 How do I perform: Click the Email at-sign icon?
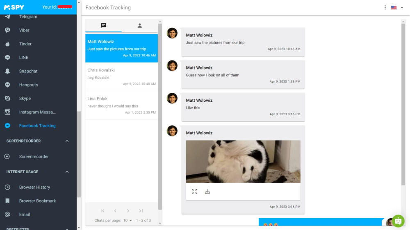pyautogui.click(x=7, y=214)
